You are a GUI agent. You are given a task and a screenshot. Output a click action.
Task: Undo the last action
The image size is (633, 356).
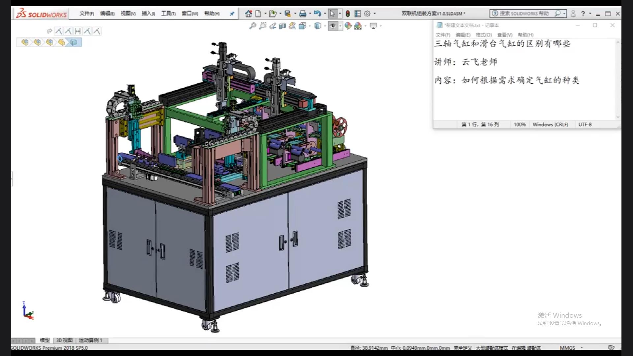pyautogui.click(x=317, y=14)
